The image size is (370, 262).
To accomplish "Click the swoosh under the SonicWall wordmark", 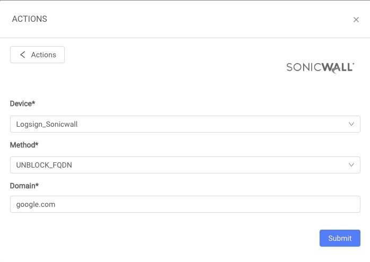I will [x=335, y=71].
